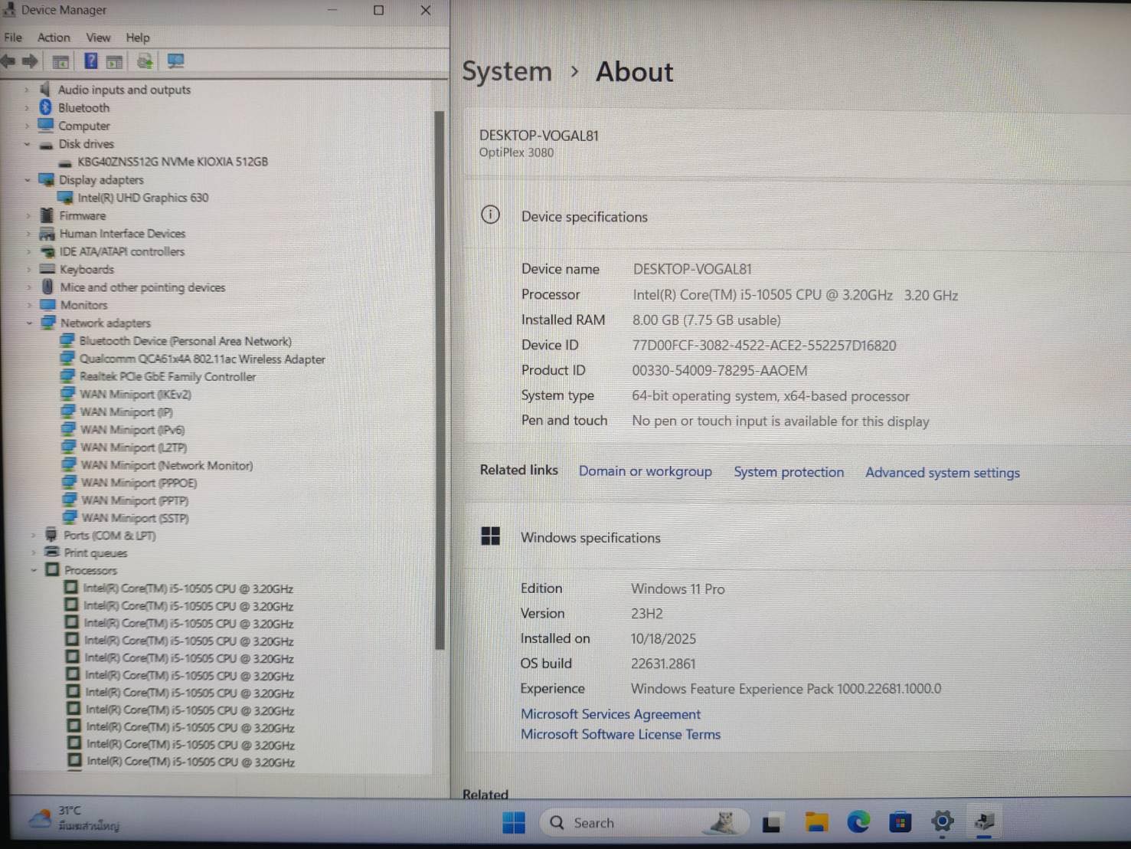The image size is (1131, 849).
Task: Open the Action menu
Action: point(54,38)
